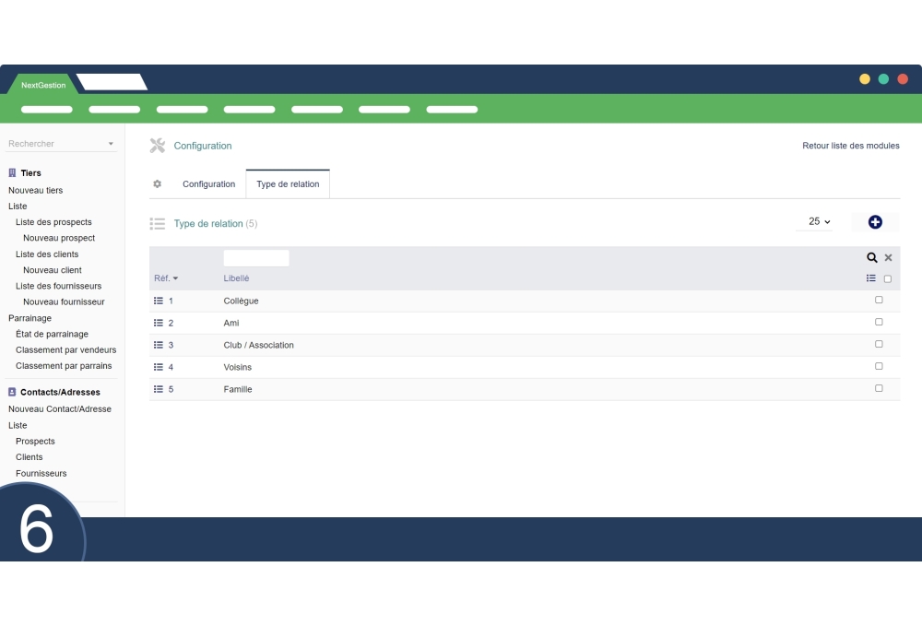Click the plus icon to add relation type
This screenshot has height=626, width=922.
tap(875, 222)
